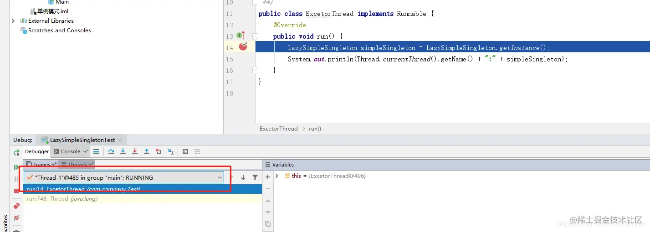Click fold end marker on line 16

point(255,70)
